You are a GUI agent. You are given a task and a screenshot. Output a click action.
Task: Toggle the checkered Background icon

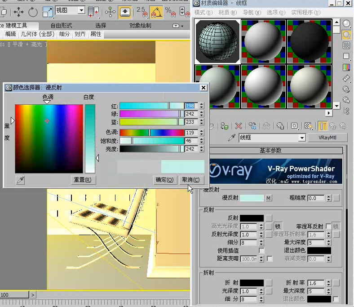click(346, 45)
